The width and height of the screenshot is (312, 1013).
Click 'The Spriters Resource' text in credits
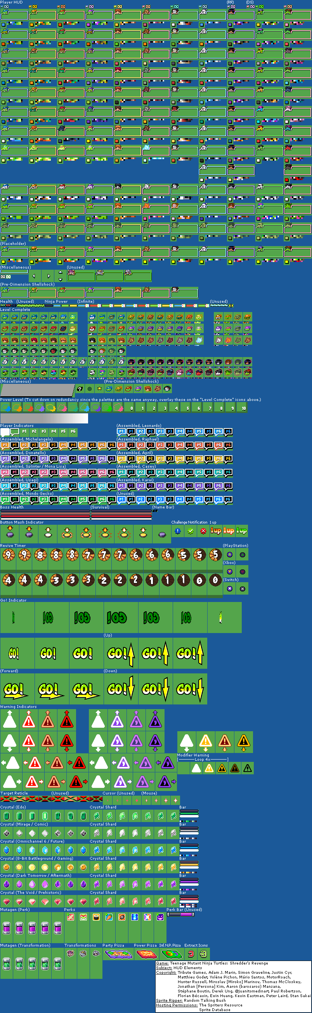(221, 1005)
